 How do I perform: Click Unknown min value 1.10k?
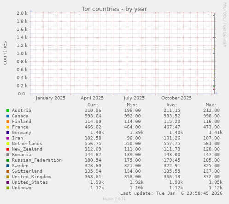tap(136, 188)
